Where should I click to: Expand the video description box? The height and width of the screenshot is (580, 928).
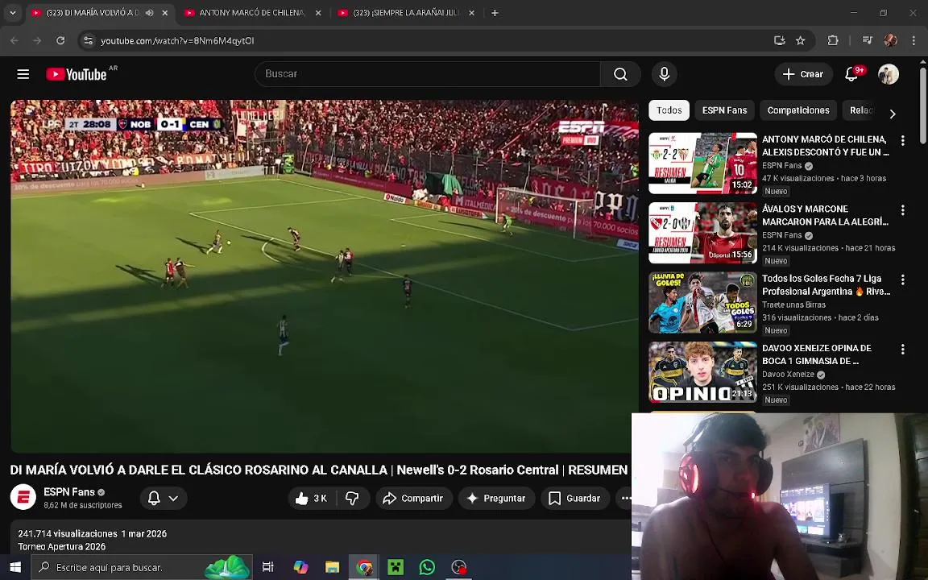[320, 539]
